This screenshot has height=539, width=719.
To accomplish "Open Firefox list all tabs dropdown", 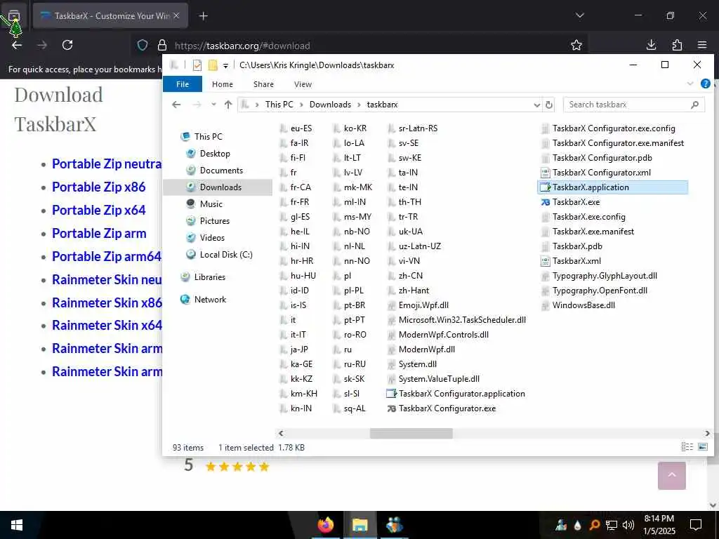I will coord(579,15).
